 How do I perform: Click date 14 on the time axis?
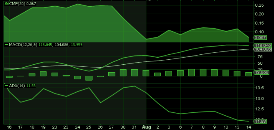249,127
